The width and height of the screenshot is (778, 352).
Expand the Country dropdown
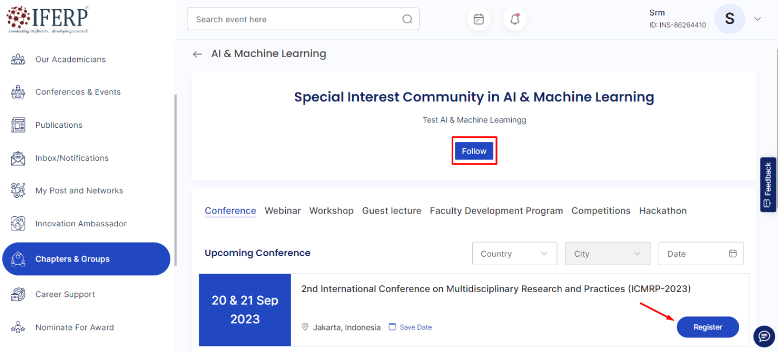point(514,254)
